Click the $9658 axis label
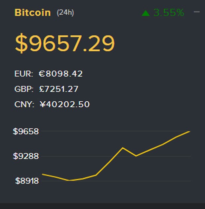 pyautogui.click(x=26, y=131)
